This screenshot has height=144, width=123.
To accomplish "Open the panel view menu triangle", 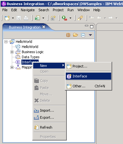I will point(90,35).
